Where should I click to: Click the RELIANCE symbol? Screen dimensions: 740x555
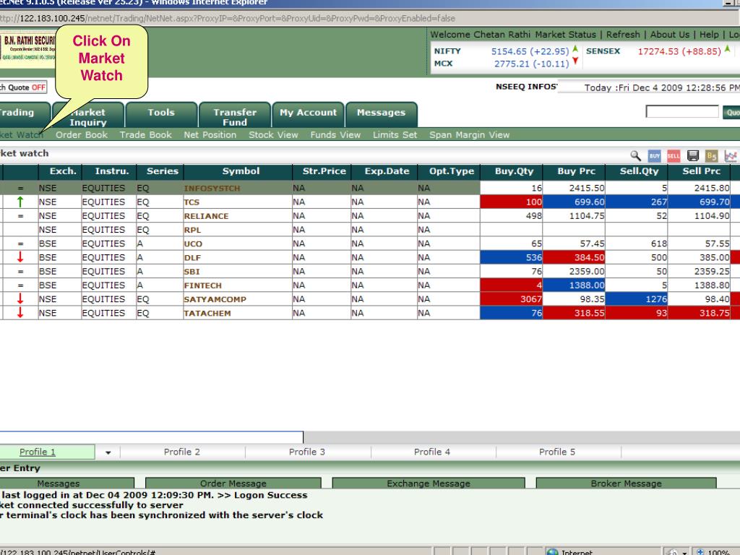coord(206,216)
